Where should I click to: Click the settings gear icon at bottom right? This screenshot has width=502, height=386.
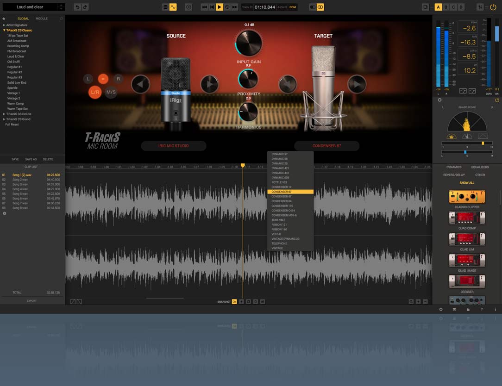[x=441, y=309]
